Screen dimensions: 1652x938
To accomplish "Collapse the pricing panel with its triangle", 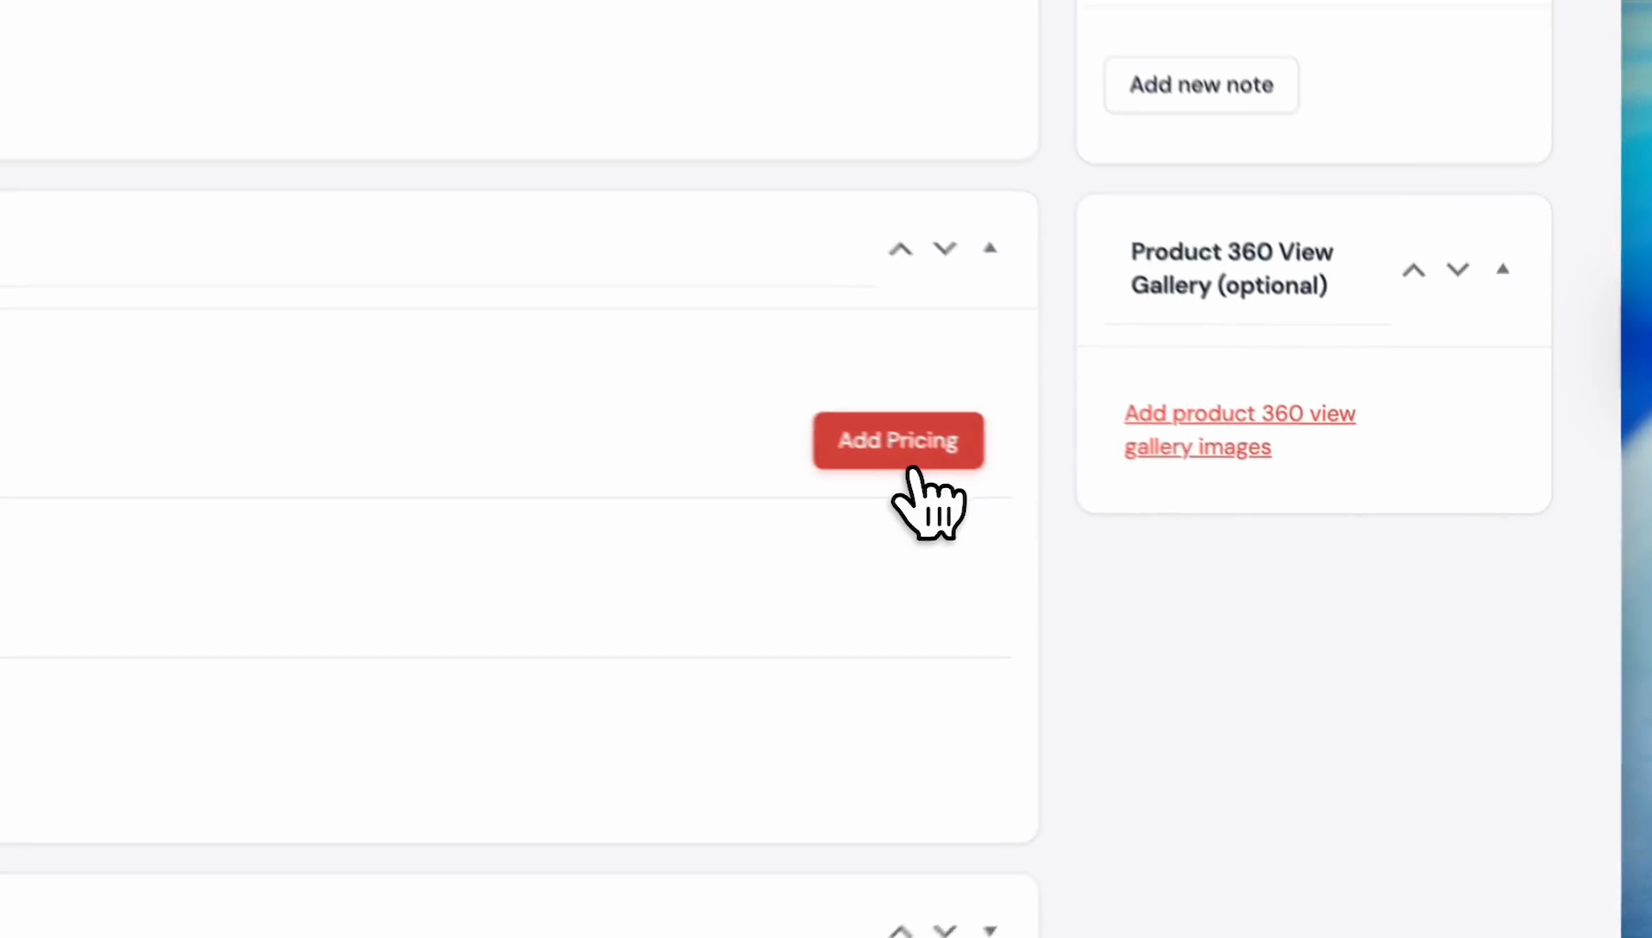I will [x=990, y=248].
